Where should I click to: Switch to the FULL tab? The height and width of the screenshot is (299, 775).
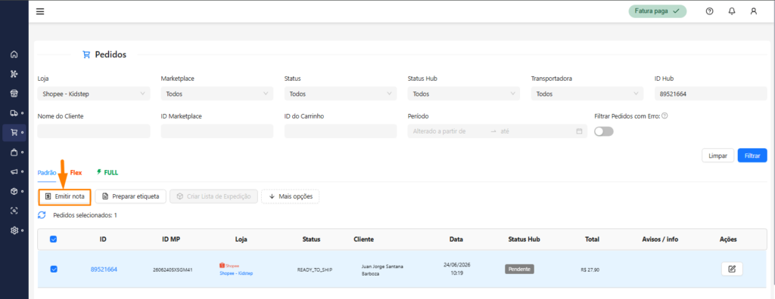tap(107, 173)
